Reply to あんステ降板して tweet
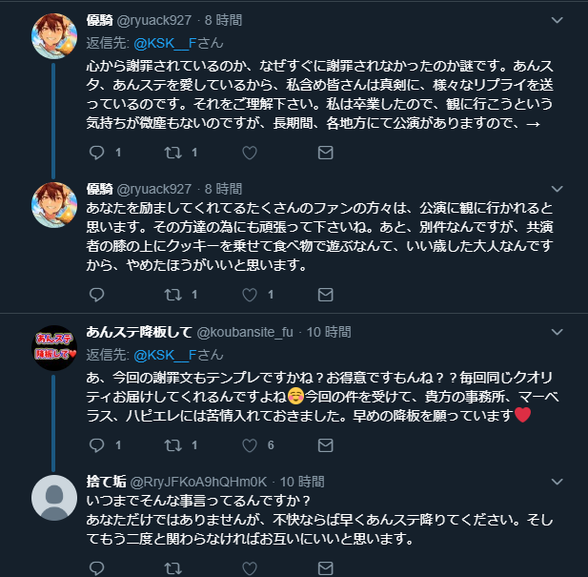This screenshot has height=577, width=588. tap(97, 445)
